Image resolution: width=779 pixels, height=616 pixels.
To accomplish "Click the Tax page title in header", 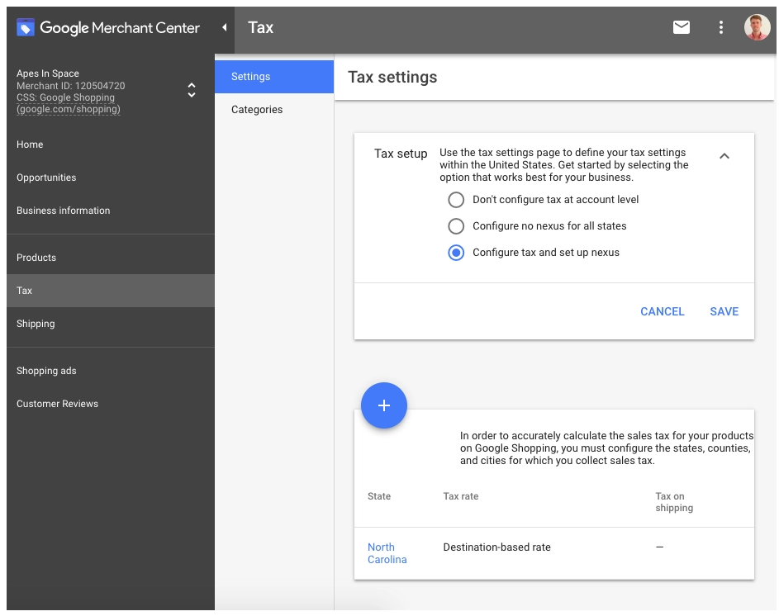I will [260, 27].
